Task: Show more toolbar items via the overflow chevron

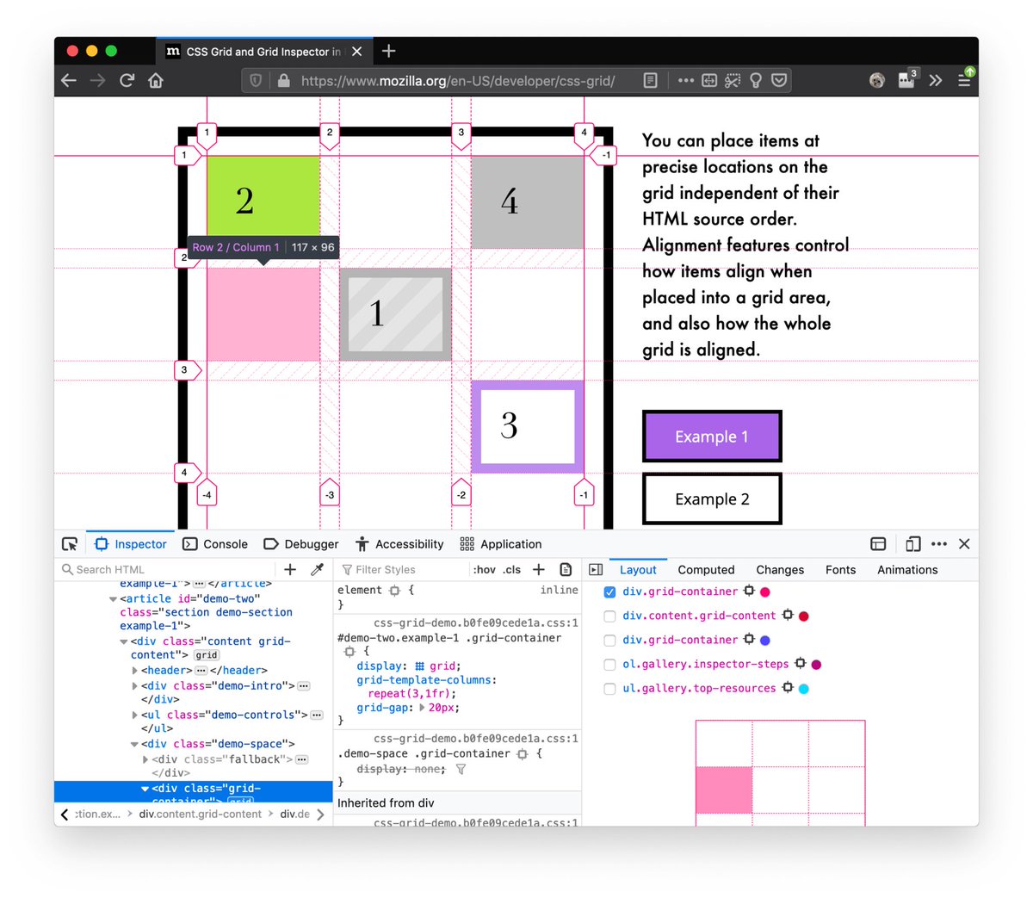Action: (936, 80)
